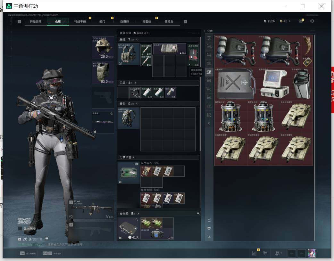334x261 pixels.
Task: Toggle the 显示装备 checkbox
Action: 20,228
